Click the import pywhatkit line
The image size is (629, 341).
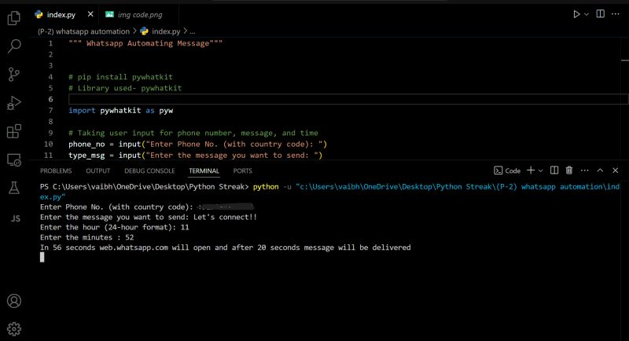tap(121, 111)
